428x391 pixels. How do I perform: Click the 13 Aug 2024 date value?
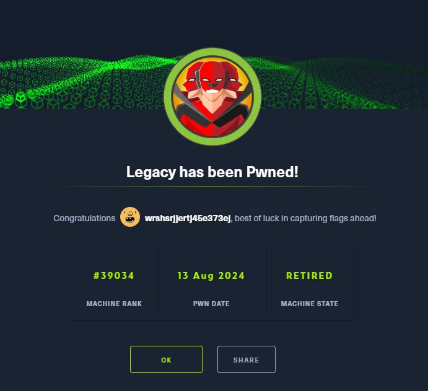pos(211,276)
